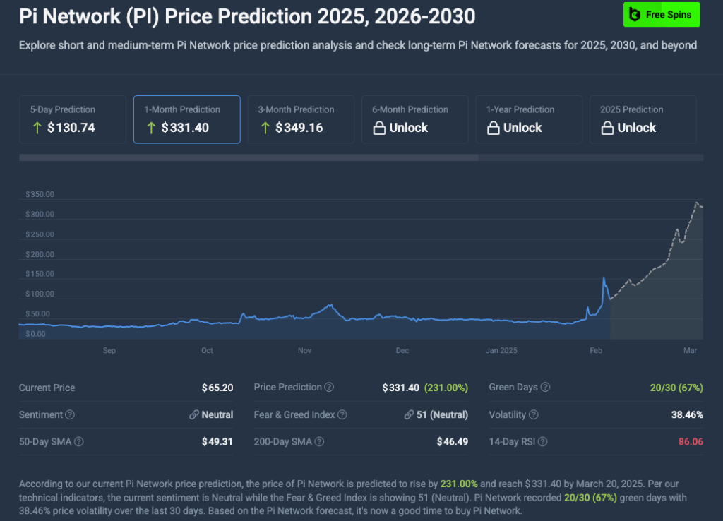
Task: Click the 14-Day RSI help icon
Action: (542, 441)
